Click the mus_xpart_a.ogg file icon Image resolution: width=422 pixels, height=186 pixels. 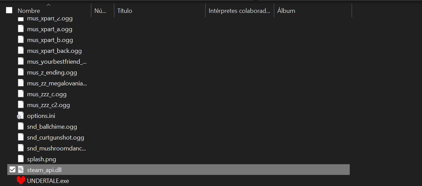tap(21, 29)
